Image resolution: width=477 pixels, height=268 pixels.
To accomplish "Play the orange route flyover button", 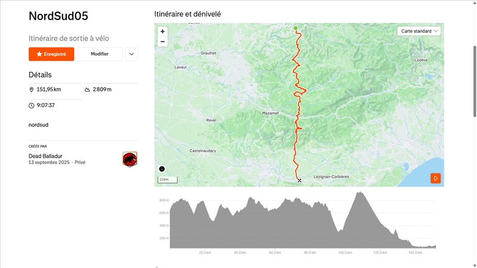I will [436, 178].
